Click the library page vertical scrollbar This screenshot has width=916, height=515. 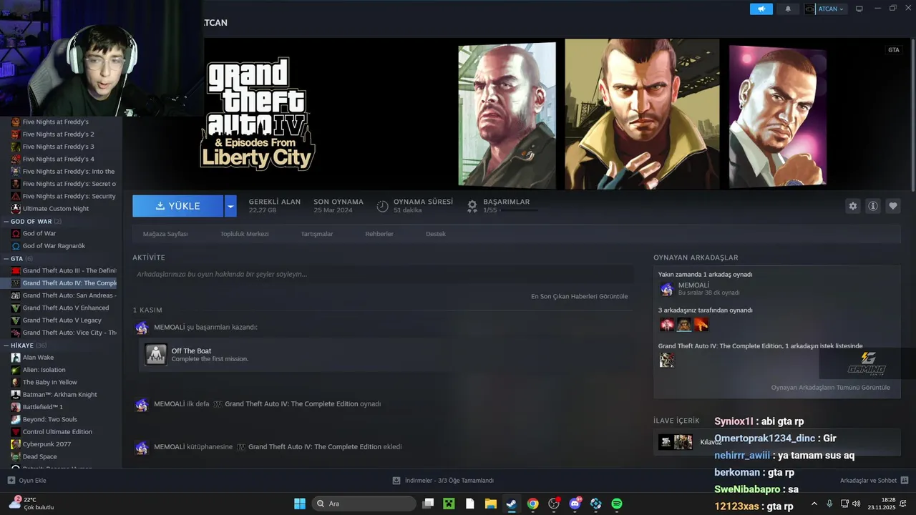click(912, 114)
